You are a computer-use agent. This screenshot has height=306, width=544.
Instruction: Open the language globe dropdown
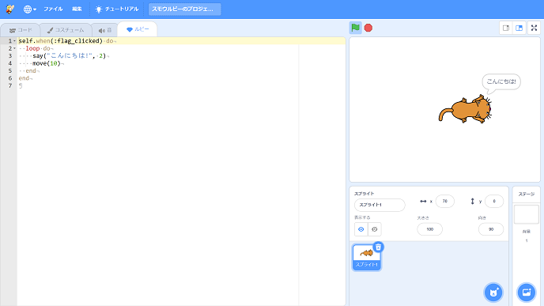29,9
